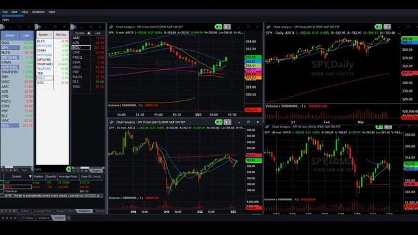Click the window icon of the blue QQQ watchlist
418x235 pixels.
[x=2, y=27]
